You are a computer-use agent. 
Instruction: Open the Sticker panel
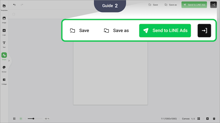(x=4, y=68)
